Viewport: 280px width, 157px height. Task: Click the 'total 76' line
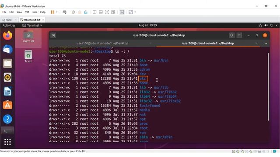click(57, 56)
